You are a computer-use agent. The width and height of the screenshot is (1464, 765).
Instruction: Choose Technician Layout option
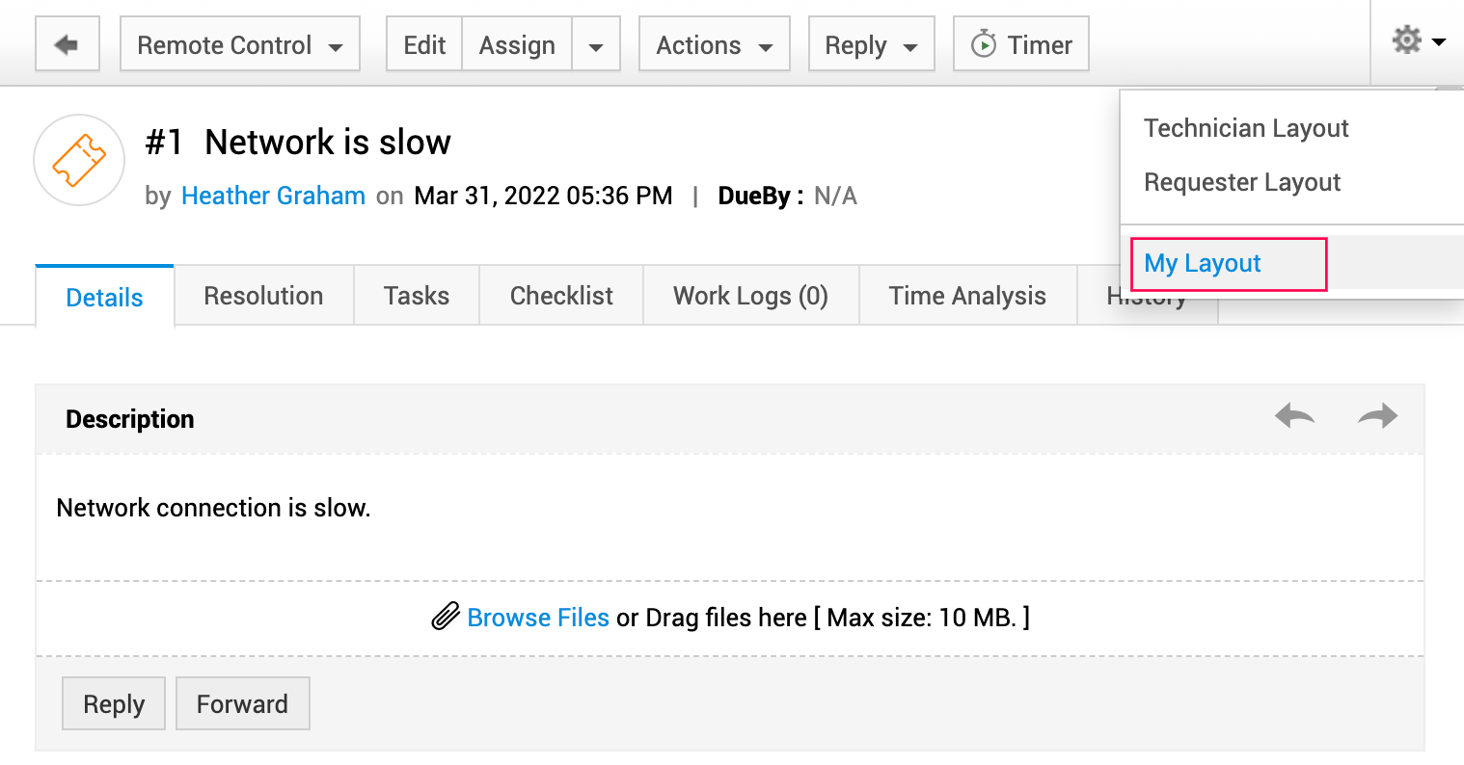click(1246, 128)
